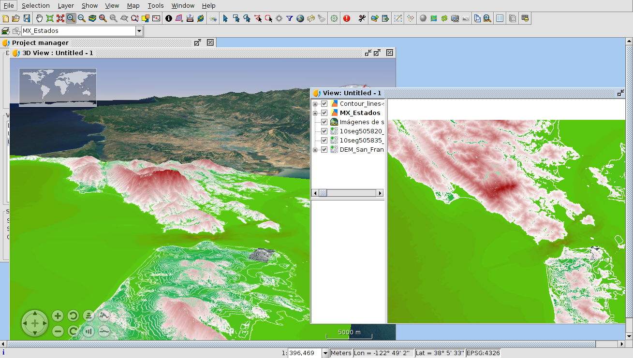Open the scale 396,469 dropdown arrow
Viewport: 633px width, 358px height.
(325, 353)
